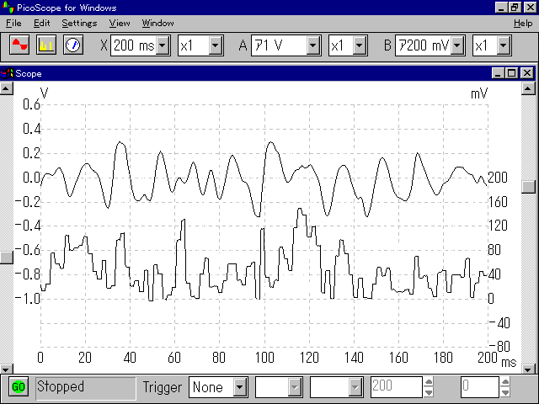Click the left channel A offset slider thumb
539x404 pixels.
click(x=6, y=257)
